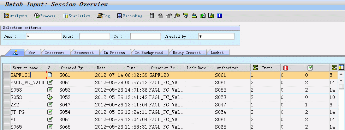Click the Creation Pr... column header
The image size is (345, 130).
click(x=167, y=68)
